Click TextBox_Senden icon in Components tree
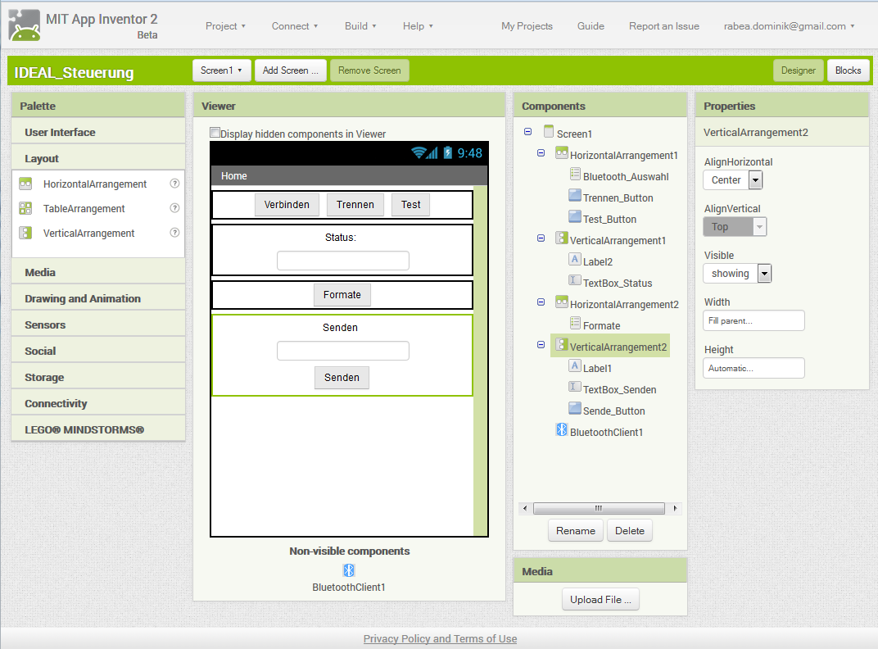This screenshot has height=649, width=878. click(x=575, y=387)
